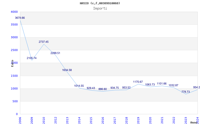
Task: Click the 2105.74 data point label
Action: 32,58
